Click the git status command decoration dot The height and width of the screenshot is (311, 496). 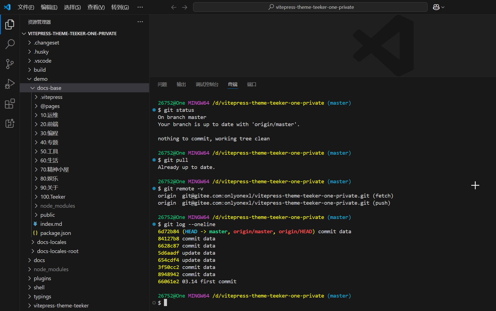(x=154, y=110)
